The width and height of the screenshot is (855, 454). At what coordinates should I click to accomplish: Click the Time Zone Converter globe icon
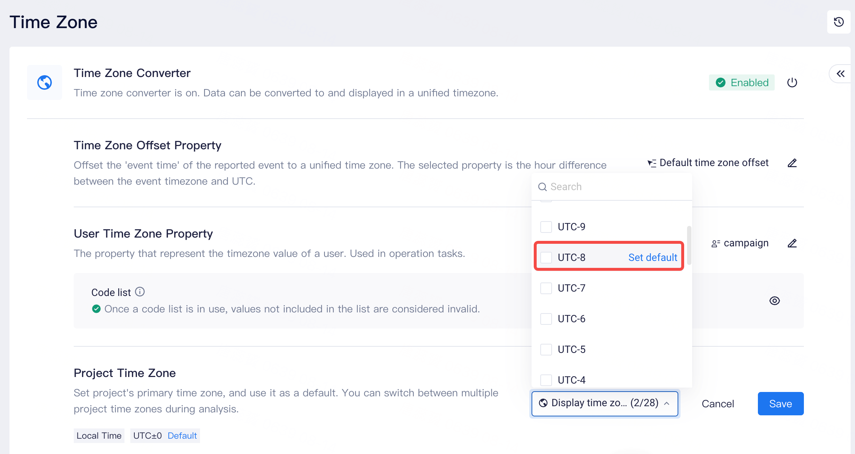[x=45, y=82]
